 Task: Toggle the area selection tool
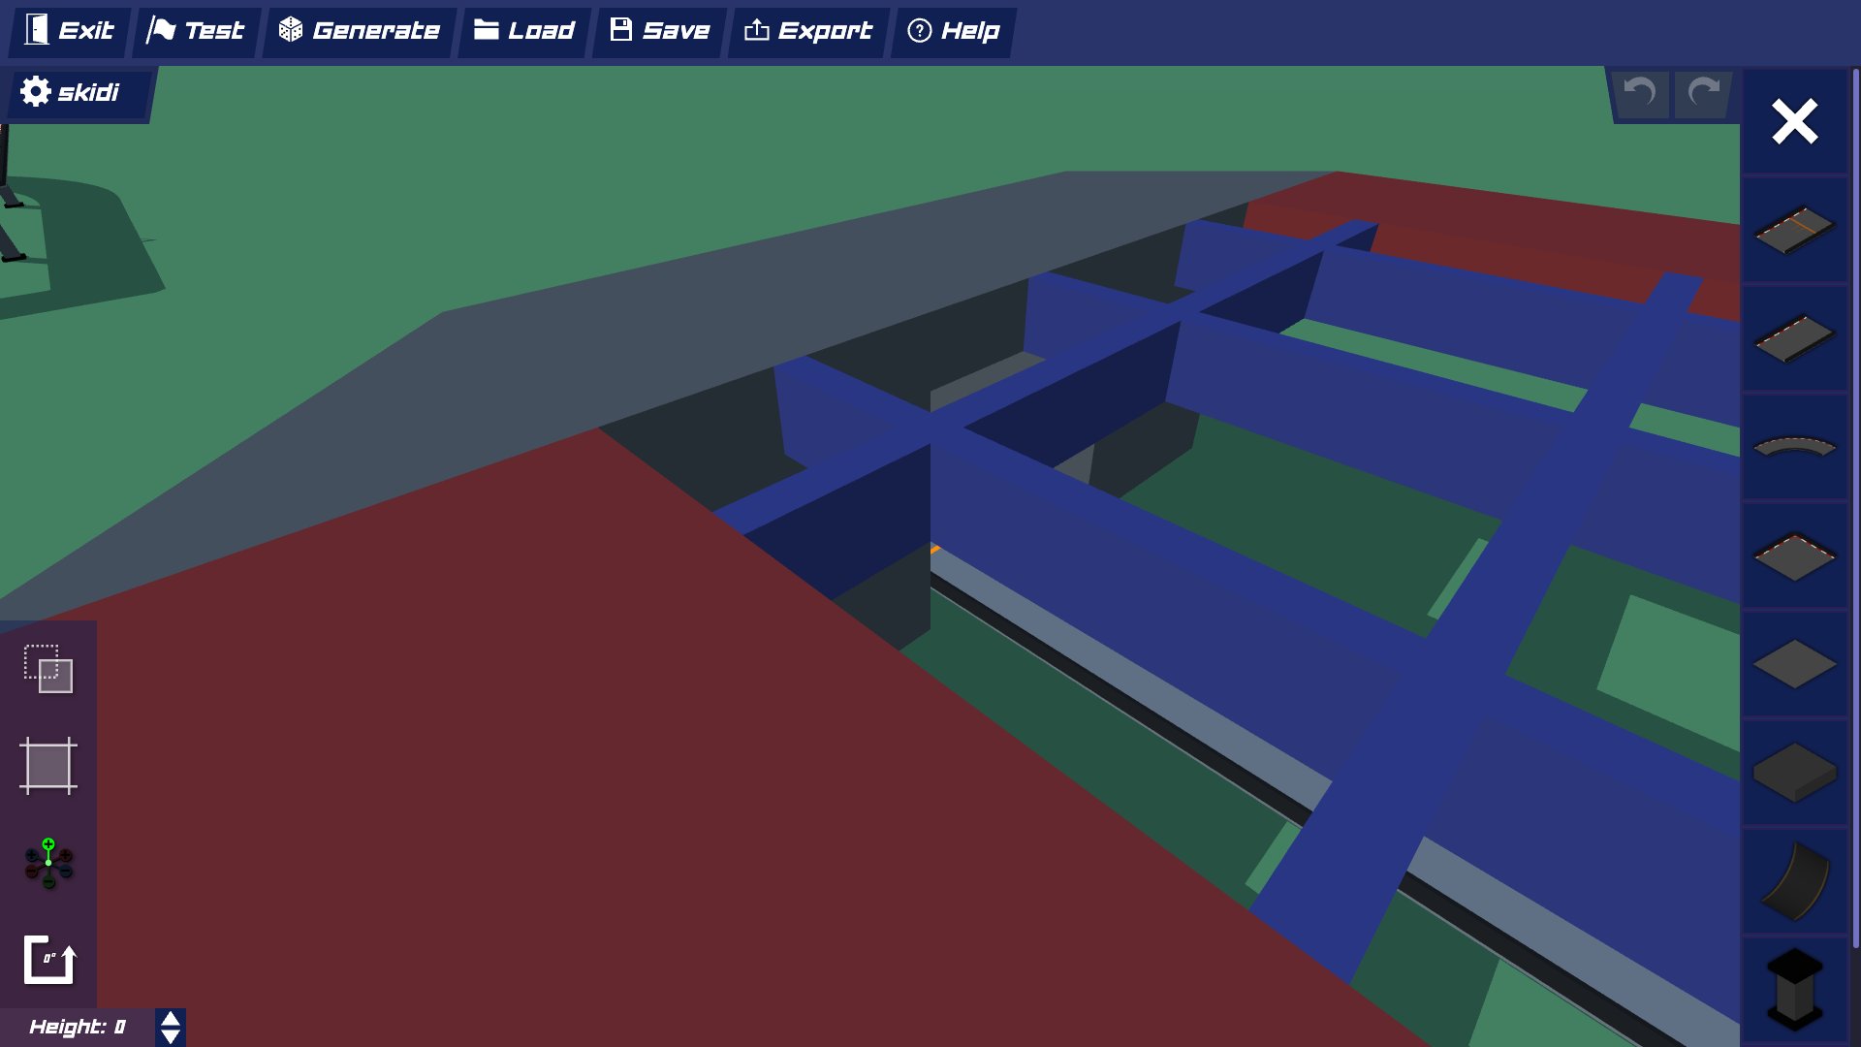pos(48,766)
